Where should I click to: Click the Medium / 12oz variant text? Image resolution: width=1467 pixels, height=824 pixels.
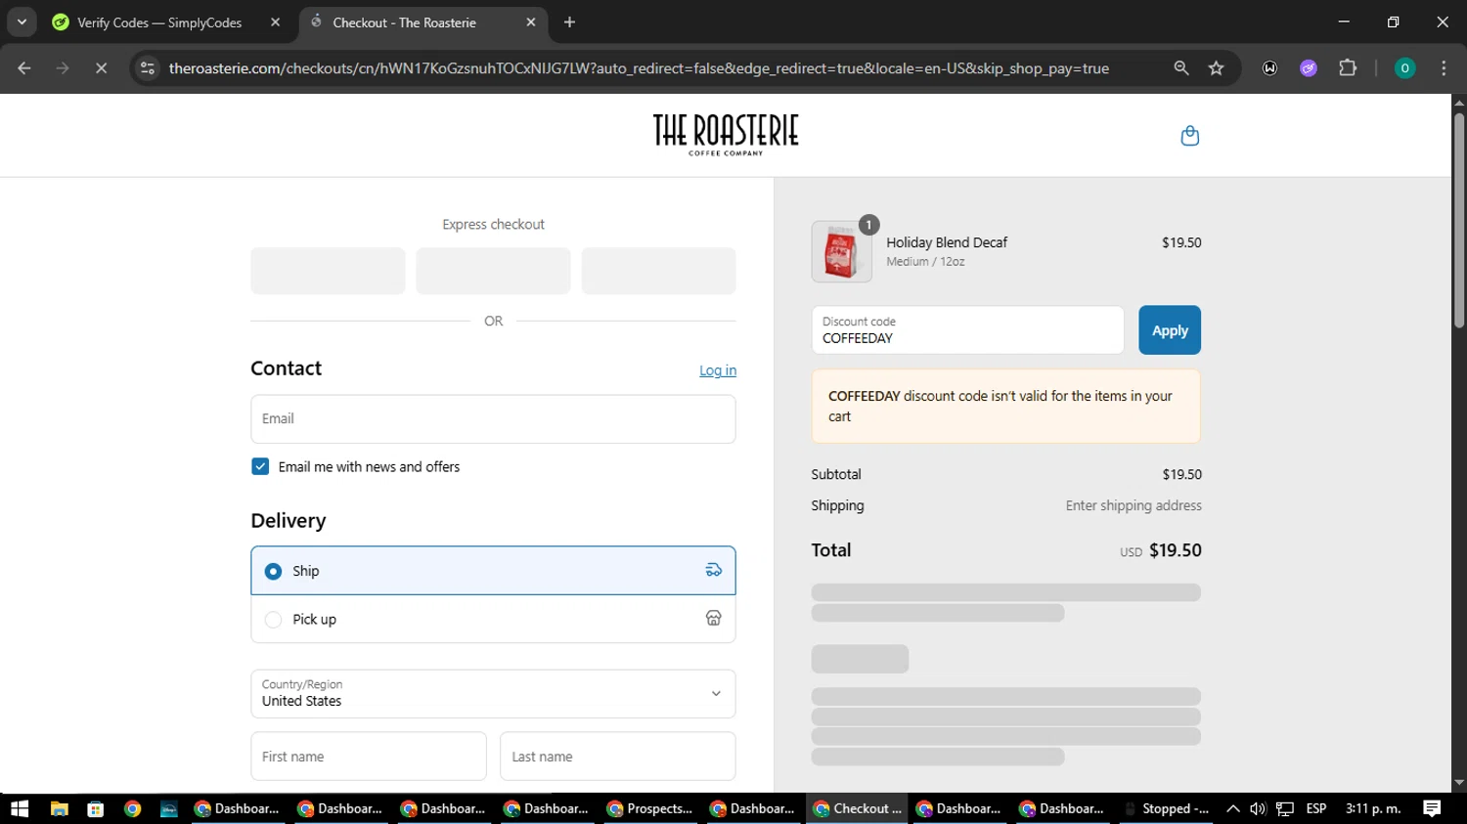click(925, 262)
